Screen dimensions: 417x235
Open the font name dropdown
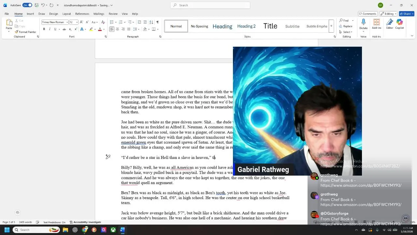point(67,22)
